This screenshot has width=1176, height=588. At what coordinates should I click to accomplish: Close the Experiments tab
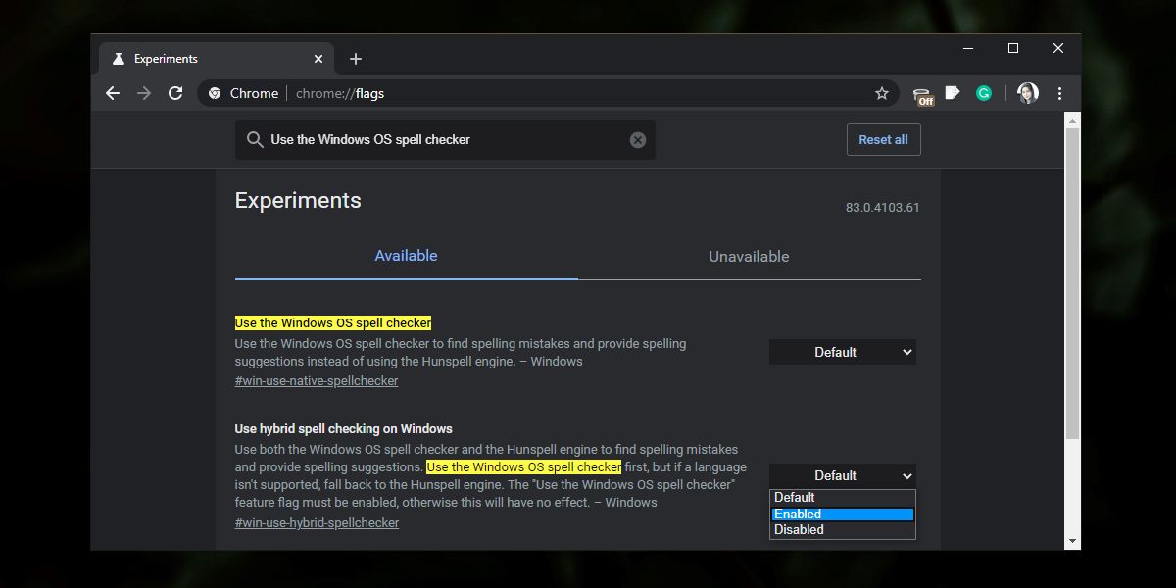(318, 59)
